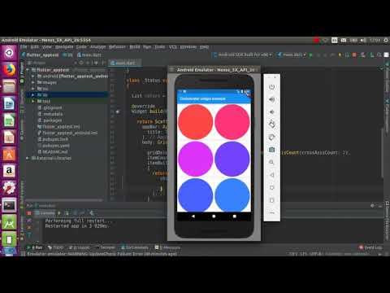Open Firefox from the Ubuntu launcher
390x293 pixels.
tap(9, 70)
